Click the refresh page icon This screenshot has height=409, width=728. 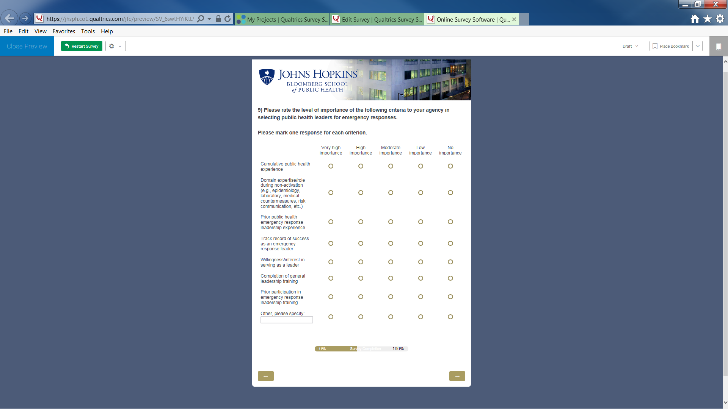pyautogui.click(x=227, y=19)
